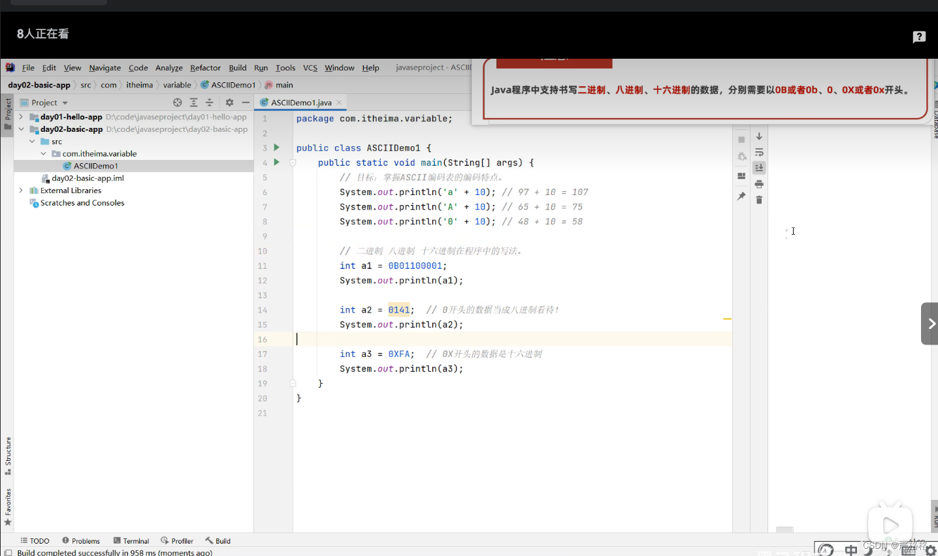Select the ASCIIDemo1.java editor tab

(x=301, y=102)
